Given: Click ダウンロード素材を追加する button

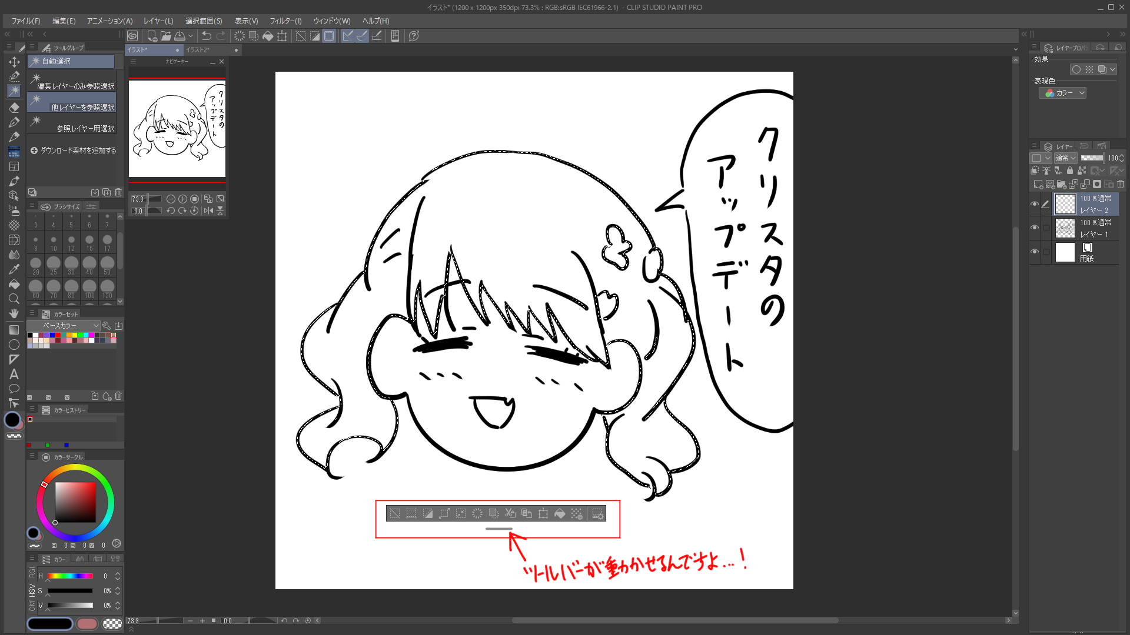Looking at the screenshot, I should click(73, 151).
